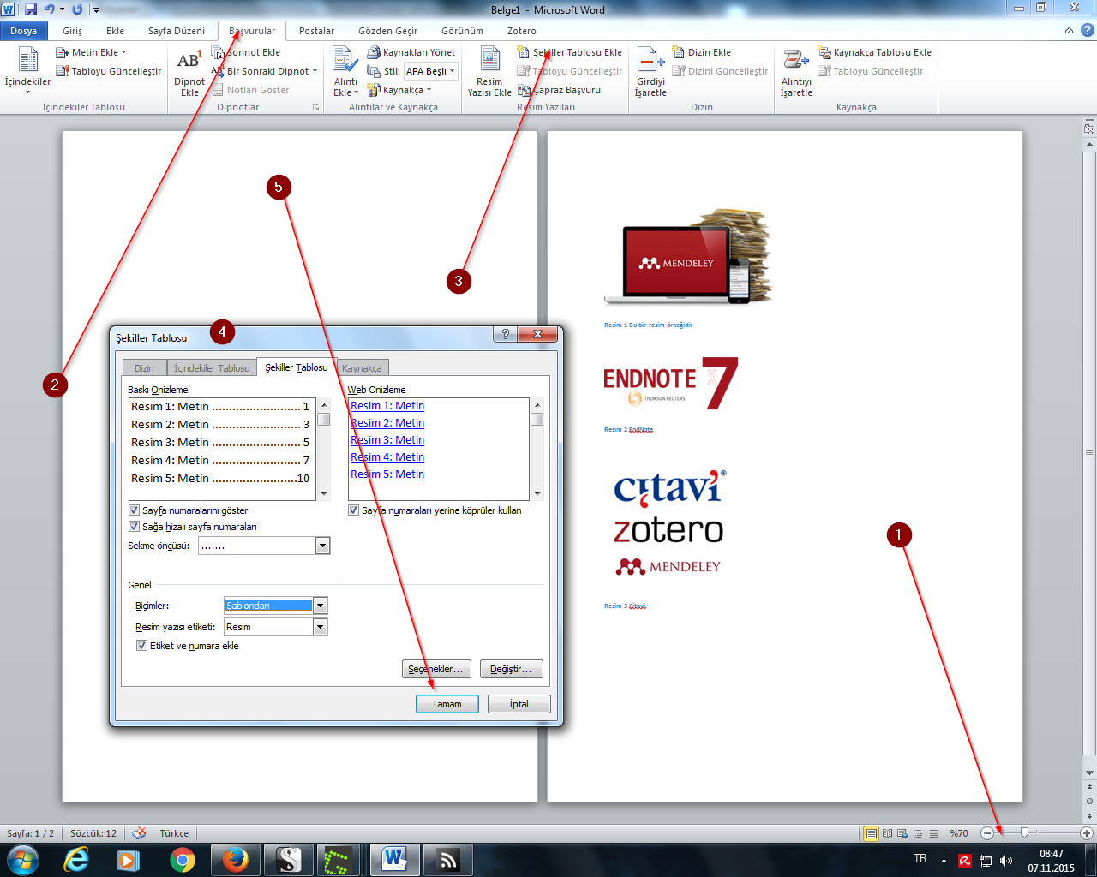Click the zoom out minus button
The image size is (1097, 877).
tap(987, 833)
